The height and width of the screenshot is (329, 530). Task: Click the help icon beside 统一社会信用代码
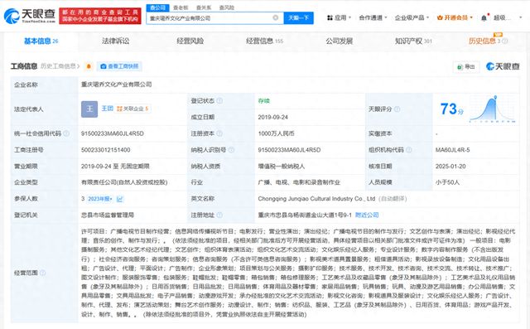click(x=66, y=133)
